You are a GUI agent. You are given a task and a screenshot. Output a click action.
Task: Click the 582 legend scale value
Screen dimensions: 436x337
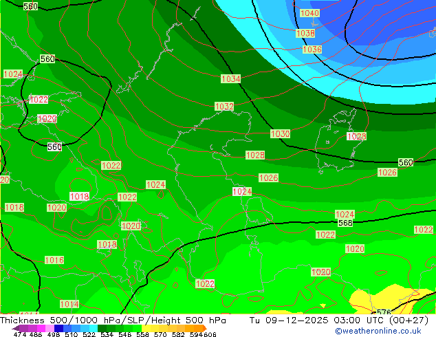click(178, 334)
